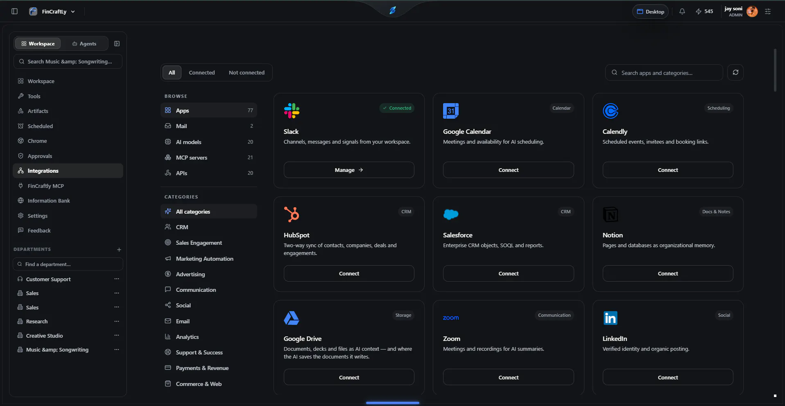Select the Marketing Automation category
785x406 pixels.
pyautogui.click(x=209, y=259)
